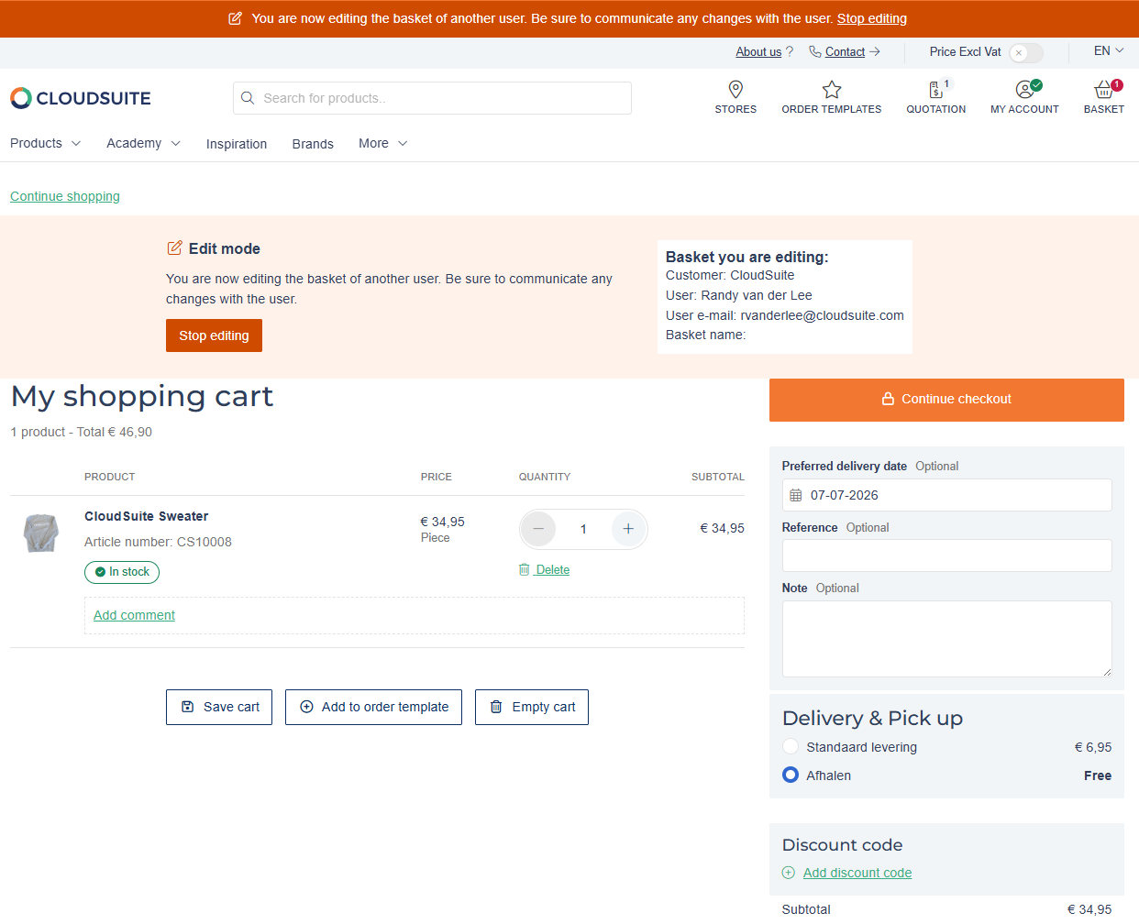Expand the More menu
The height and width of the screenshot is (924, 1139).
tap(383, 143)
